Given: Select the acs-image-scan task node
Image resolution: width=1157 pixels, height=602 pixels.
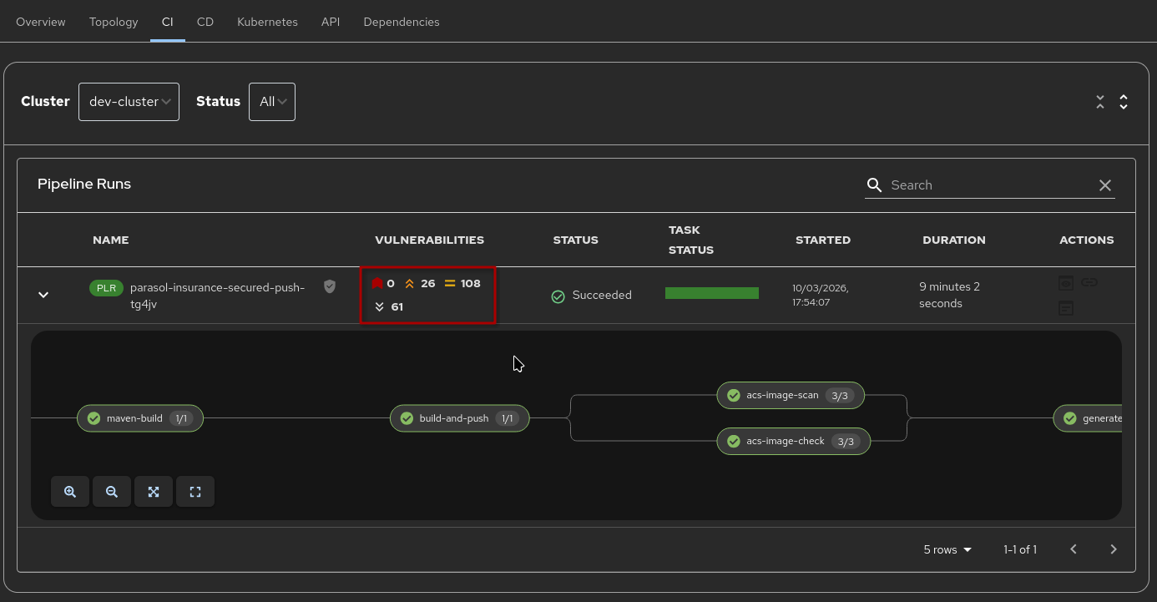Looking at the screenshot, I should (790, 395).
